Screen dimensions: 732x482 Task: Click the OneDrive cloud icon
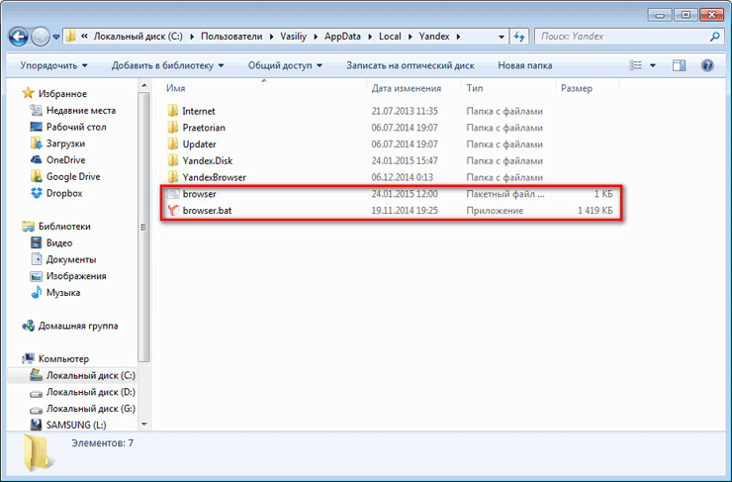click(x=36, y=159)
